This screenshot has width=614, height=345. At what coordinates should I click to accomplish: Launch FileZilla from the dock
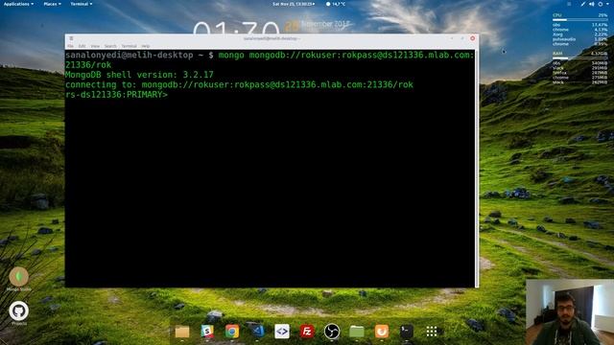tap(307, 332)
